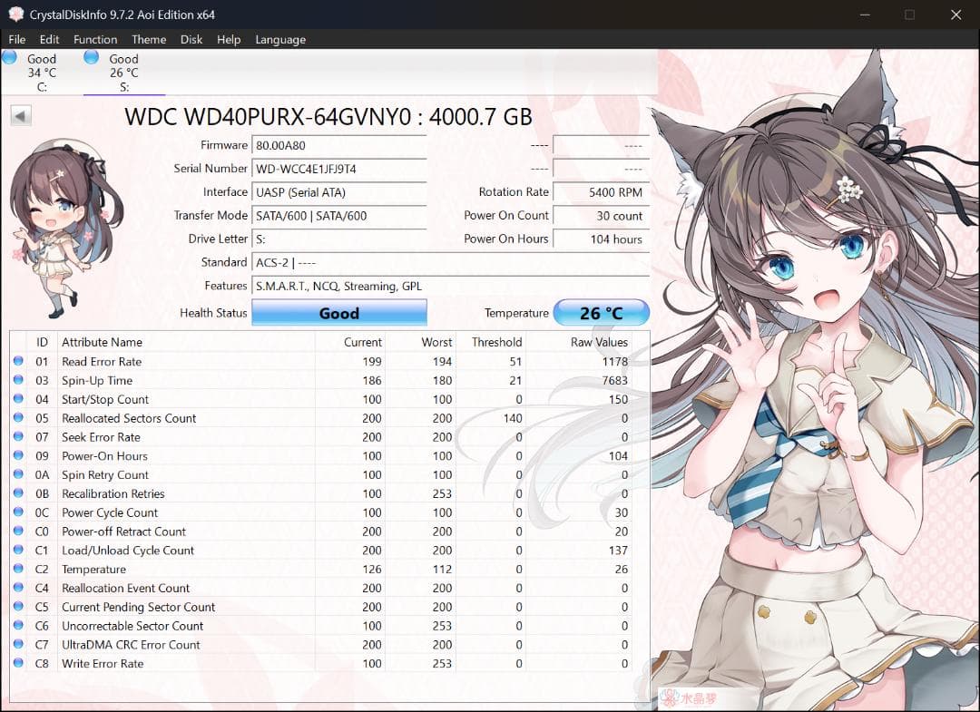Click the Power On Count value 30 count
The width and height of the screenshot is (980, 712).
point(602,216)
